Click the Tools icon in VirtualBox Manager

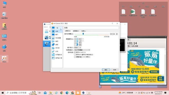click(x=46, y=31)
